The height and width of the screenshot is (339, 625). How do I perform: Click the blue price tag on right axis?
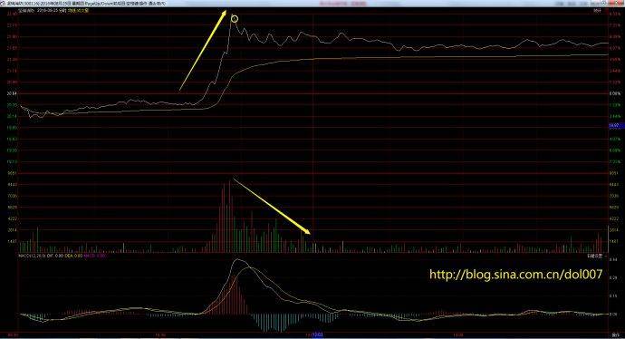pyautogui.click(x=614, y=125)
